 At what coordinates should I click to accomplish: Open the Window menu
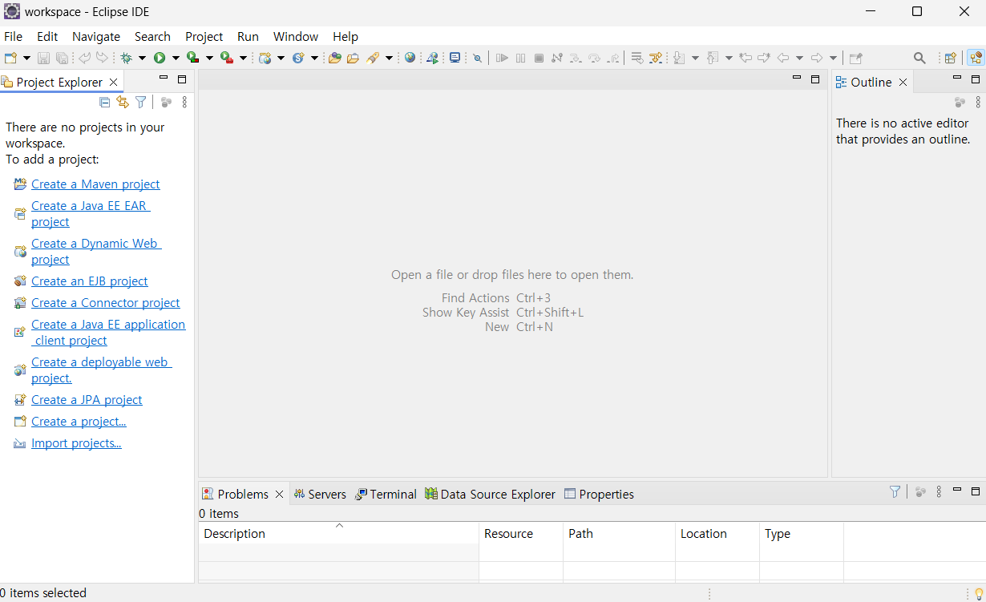coord(296,36)
